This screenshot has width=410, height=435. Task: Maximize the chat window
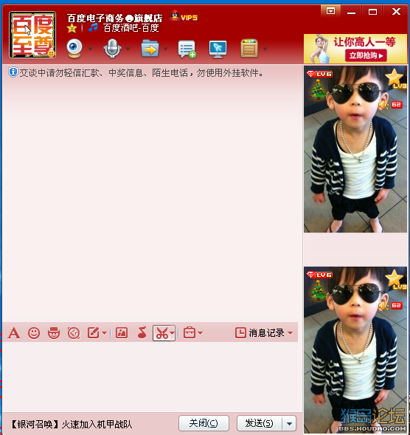tap(372, 12)
